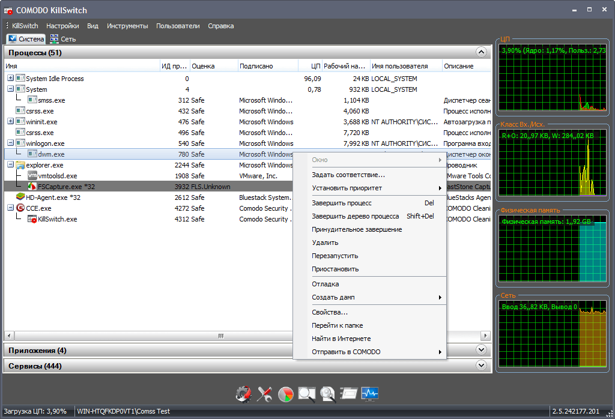The height and width of the screenshot is (419, 615).
Task: Collapse the explorer.exe process tree
Action: point(10,165)
